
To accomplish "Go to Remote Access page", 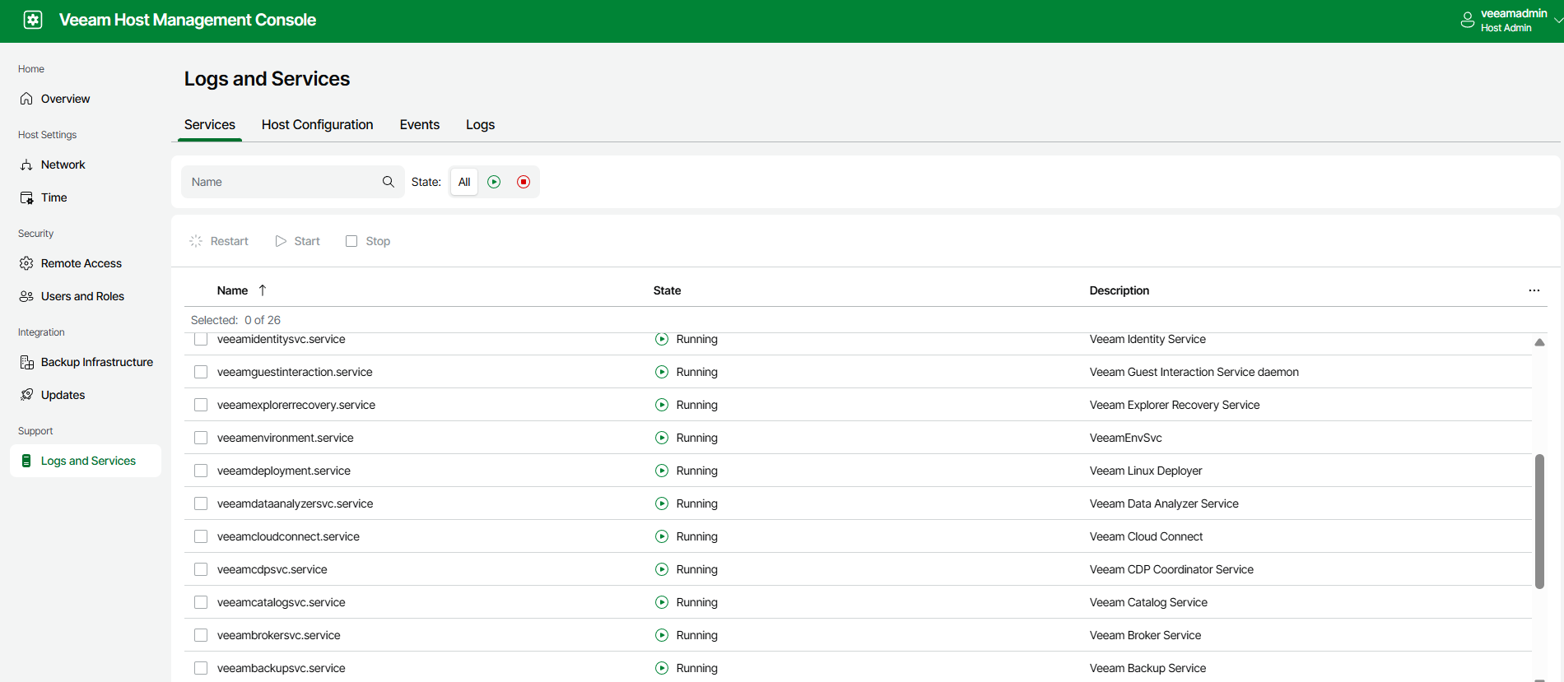I will tap(81, 263).
